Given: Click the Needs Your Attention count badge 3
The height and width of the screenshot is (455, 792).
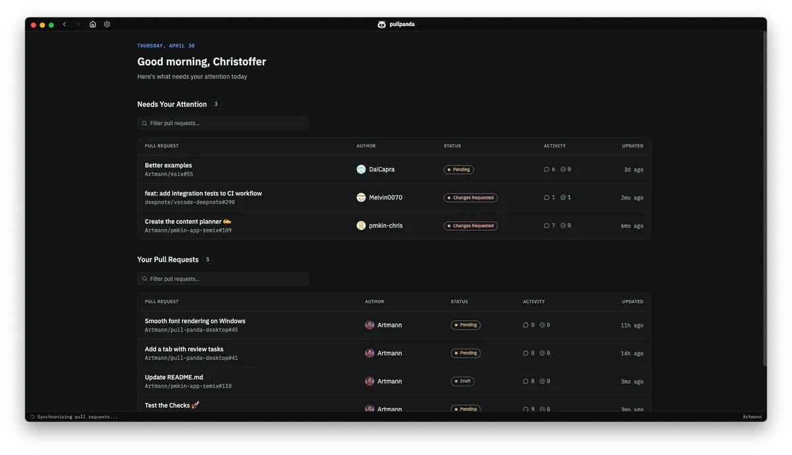Looking at the screenshot, I should pyautogui.click(x=216, y=104).
